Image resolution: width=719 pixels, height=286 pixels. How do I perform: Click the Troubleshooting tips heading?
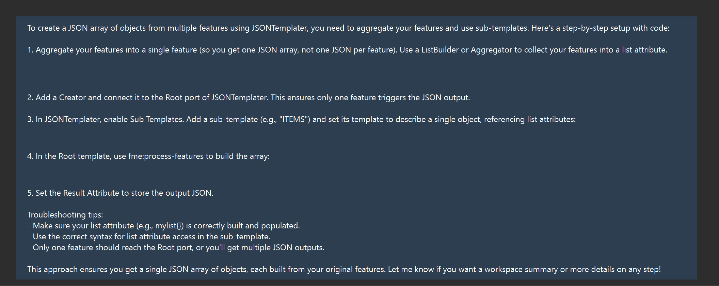click(x=65, y=215)
